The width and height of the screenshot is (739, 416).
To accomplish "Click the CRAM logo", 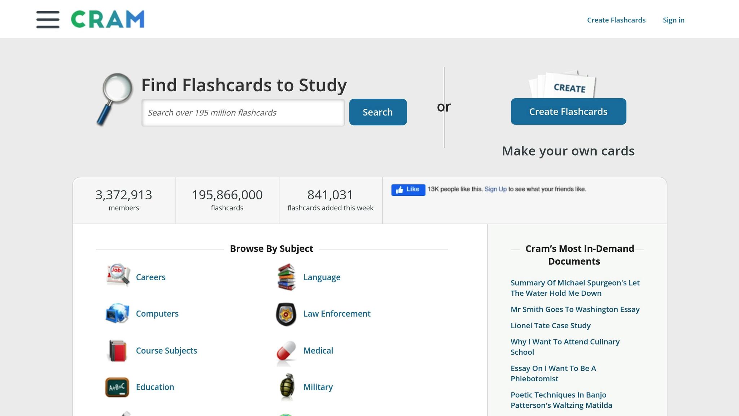I will point(108,19).
